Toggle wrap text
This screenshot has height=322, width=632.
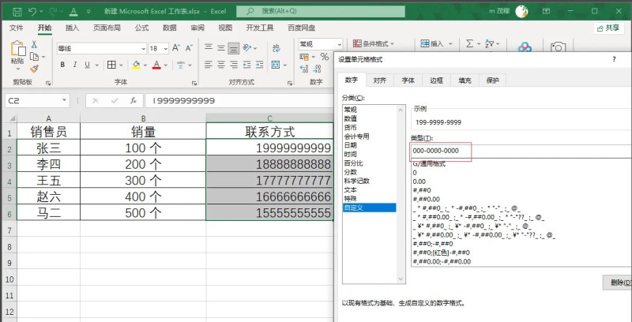tap(276, 48)
